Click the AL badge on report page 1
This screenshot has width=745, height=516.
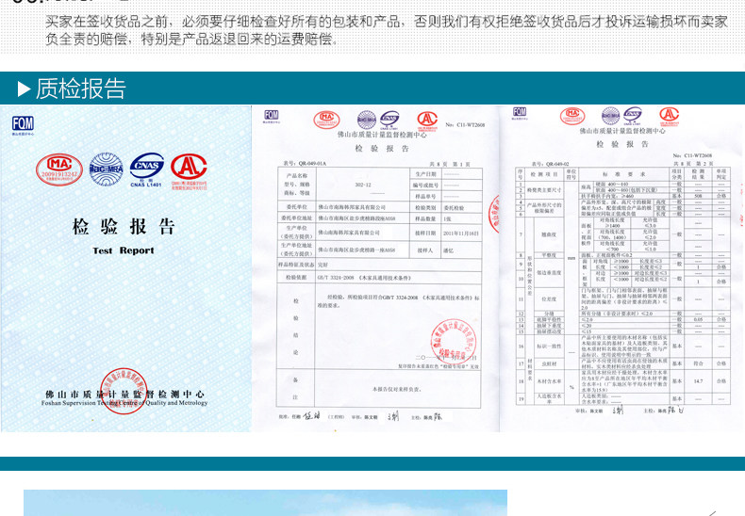(427, 121)
